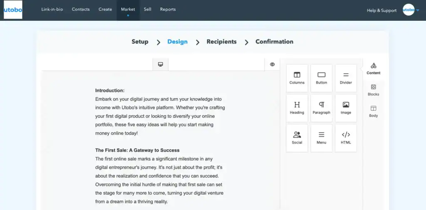Image resolution: width=426 pixels, height=210 pixels.
Task: Select the Image content block
Action: point(346,108)
